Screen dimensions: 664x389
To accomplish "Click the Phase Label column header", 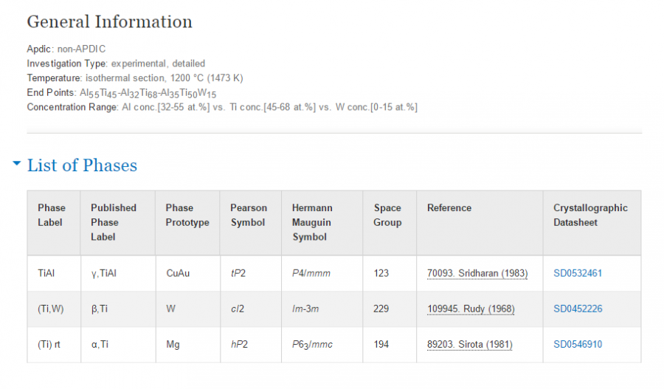I will pos(52,215).
